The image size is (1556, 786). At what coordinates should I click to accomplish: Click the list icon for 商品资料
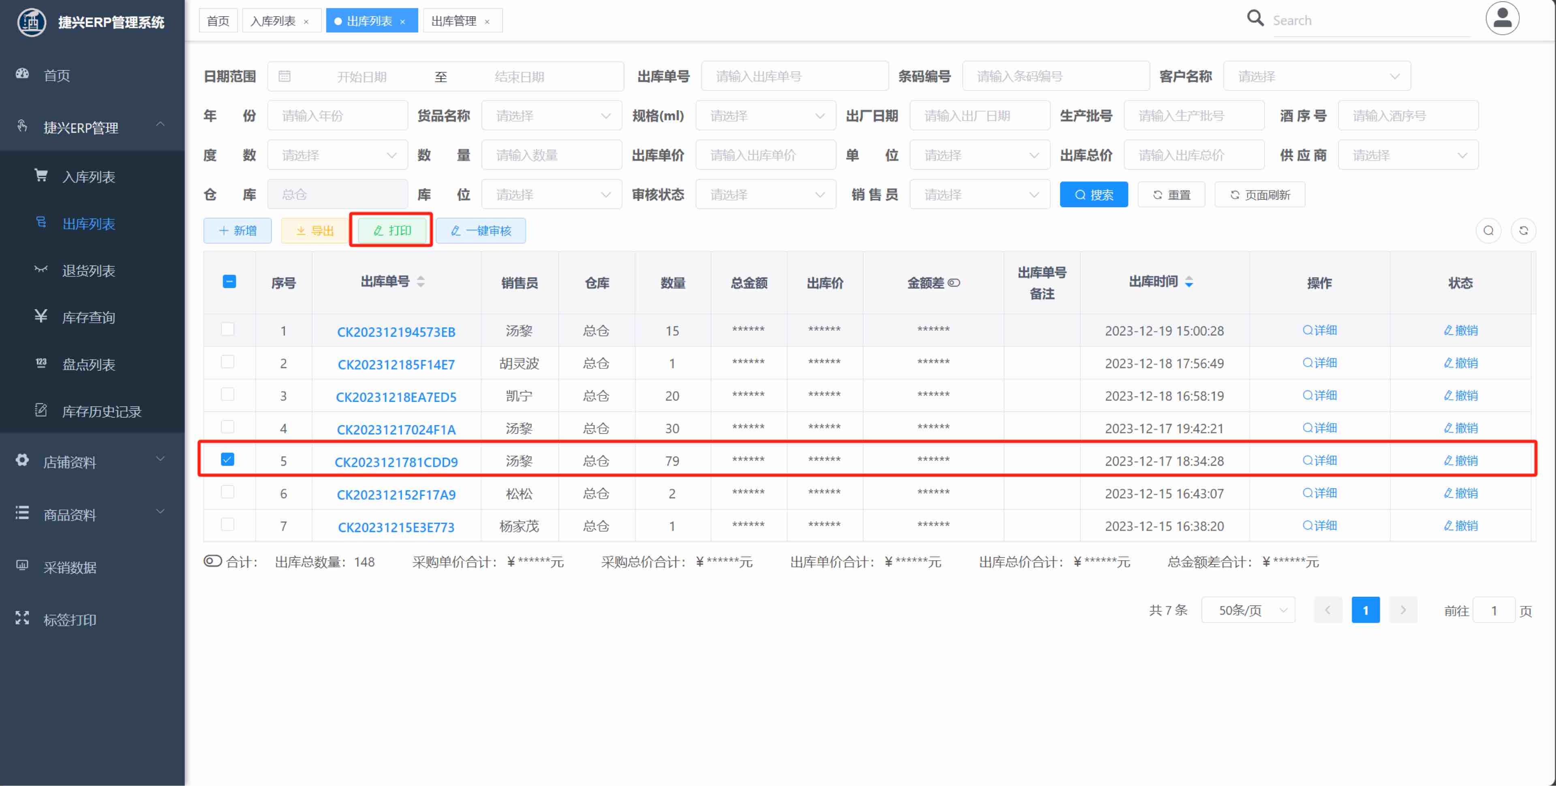(x=22, y=513)
